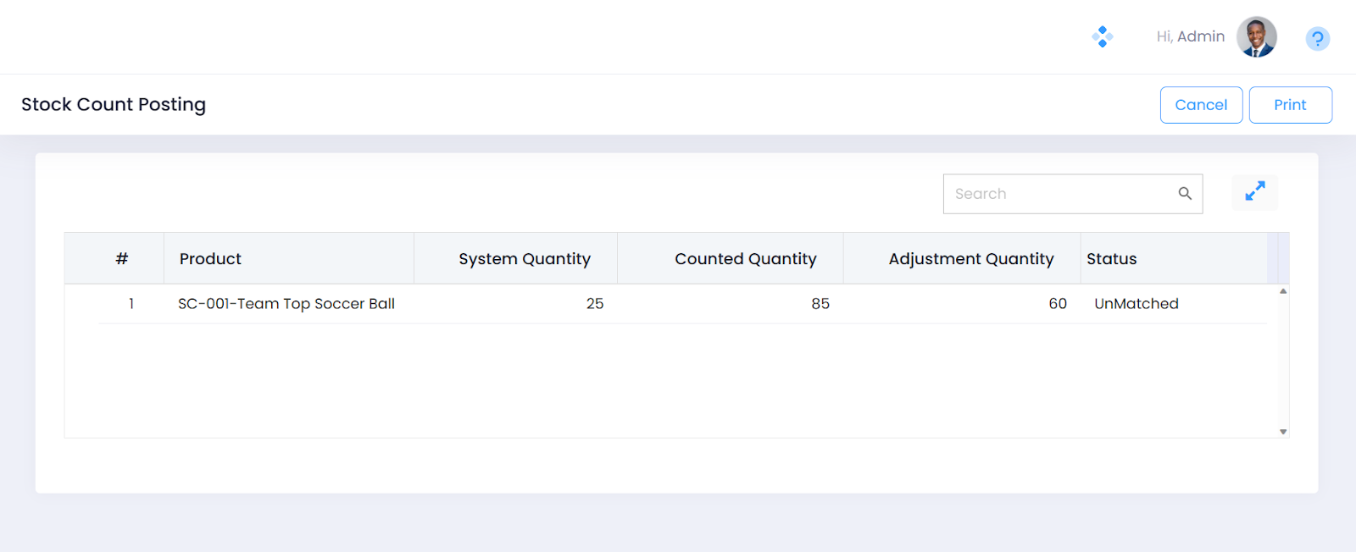1356x552 pixels.
Task: Sort by System Quantity column header
Action: point(524,259)
